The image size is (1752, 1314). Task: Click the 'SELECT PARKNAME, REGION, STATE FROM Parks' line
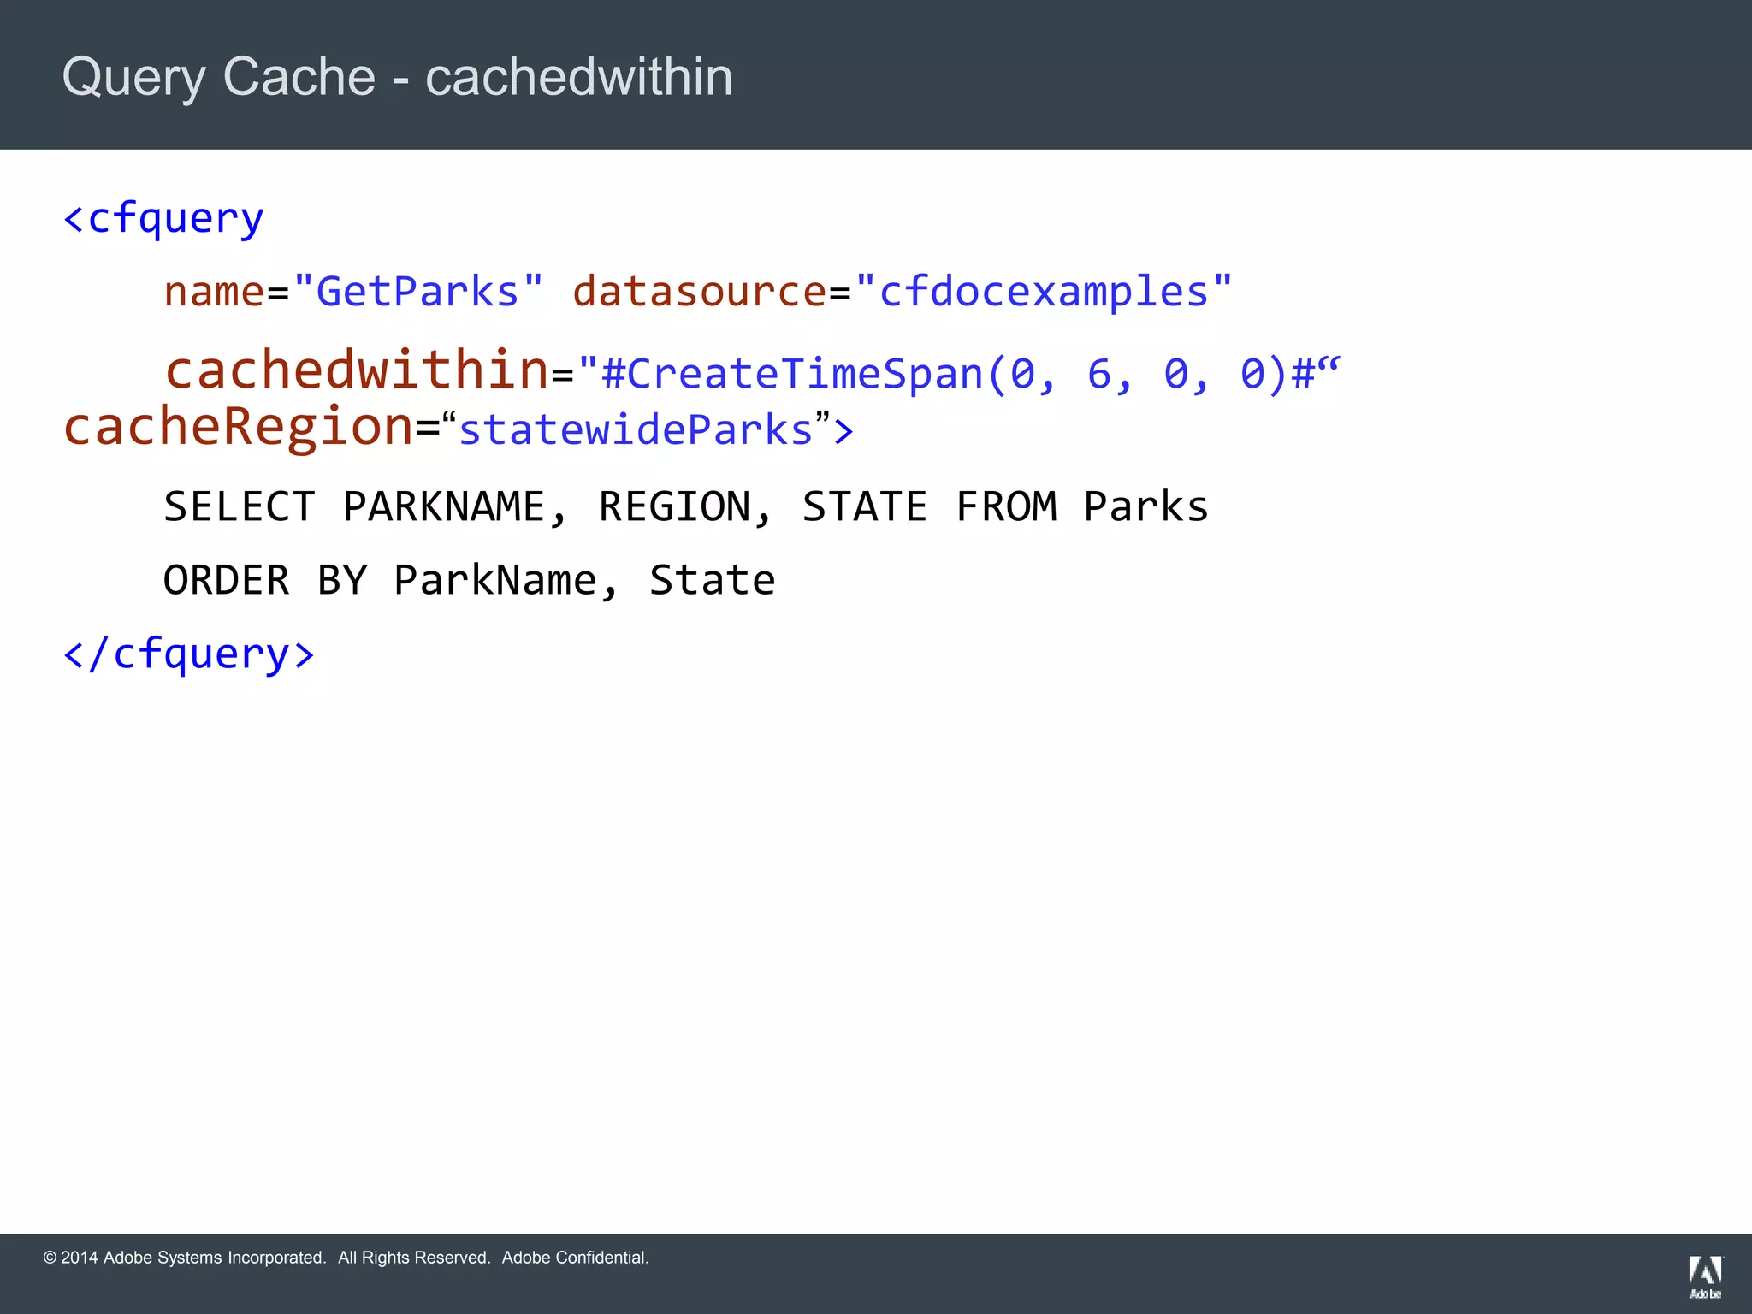(x=685, y=507)
